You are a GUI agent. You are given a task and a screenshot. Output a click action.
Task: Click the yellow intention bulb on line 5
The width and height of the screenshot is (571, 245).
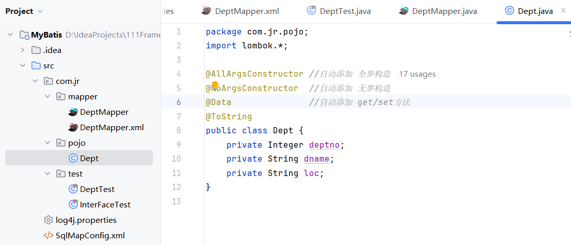click(215, 85)
